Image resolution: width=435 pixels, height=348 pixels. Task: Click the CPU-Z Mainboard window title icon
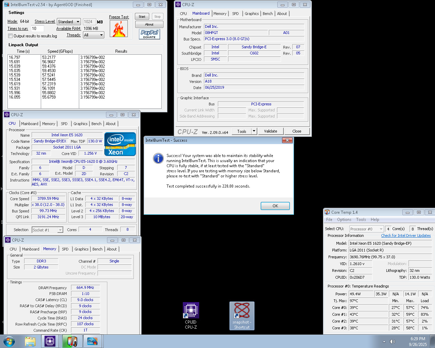[x=178, y=4]
